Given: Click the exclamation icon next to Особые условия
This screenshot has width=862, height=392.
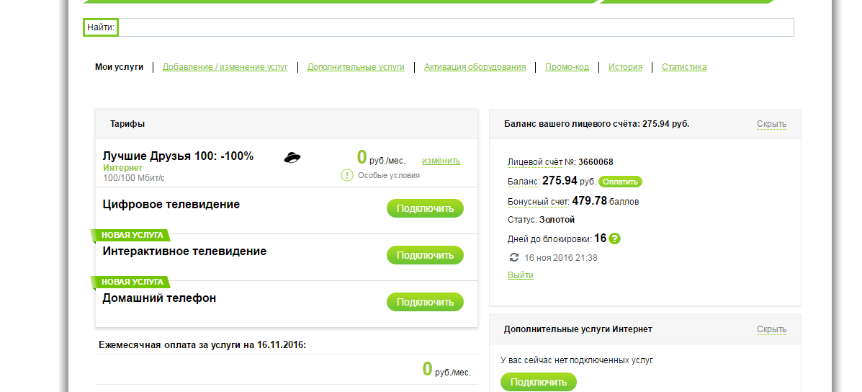Looking at the screenshot, I should [x=346, y=175].
